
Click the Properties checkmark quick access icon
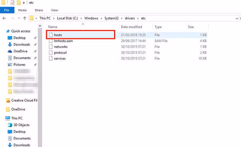[13, 3]
